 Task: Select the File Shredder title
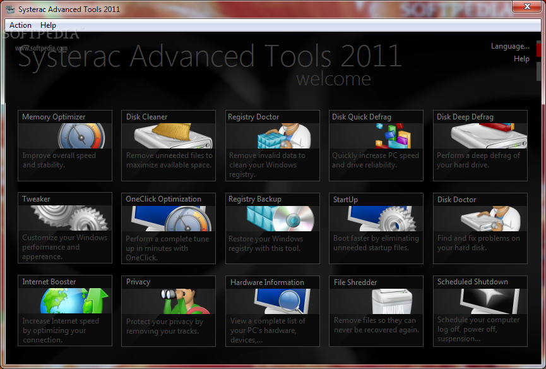(355, 282)
